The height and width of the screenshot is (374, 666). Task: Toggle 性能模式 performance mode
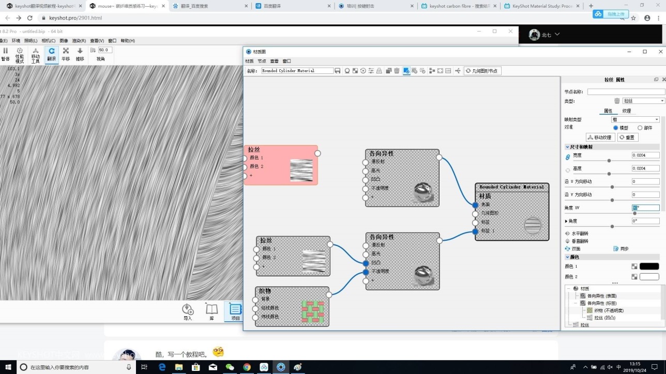pyautogui.click(x=20, y=55)
